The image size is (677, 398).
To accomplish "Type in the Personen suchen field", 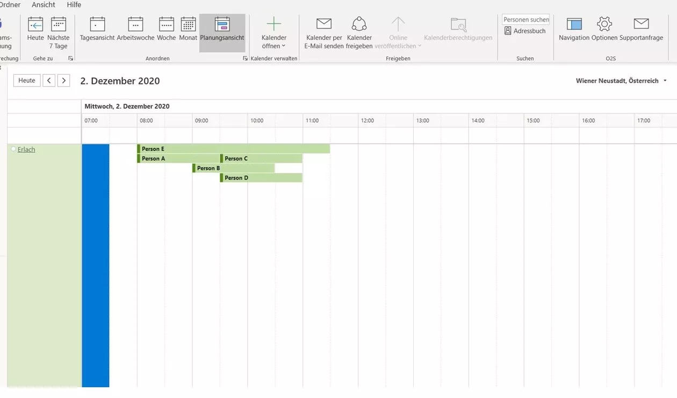I will [525, 19].
